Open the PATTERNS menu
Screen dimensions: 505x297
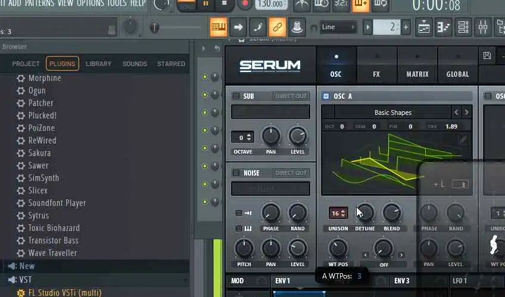tap(40, 3)
